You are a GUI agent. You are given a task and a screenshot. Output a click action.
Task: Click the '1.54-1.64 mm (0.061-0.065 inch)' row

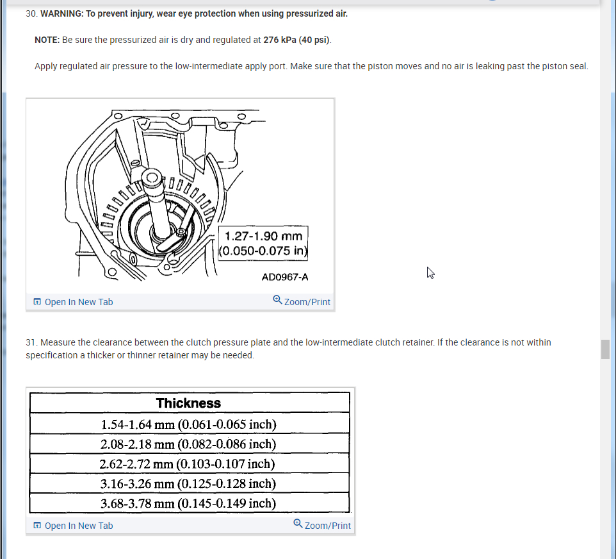coord(190,424)
